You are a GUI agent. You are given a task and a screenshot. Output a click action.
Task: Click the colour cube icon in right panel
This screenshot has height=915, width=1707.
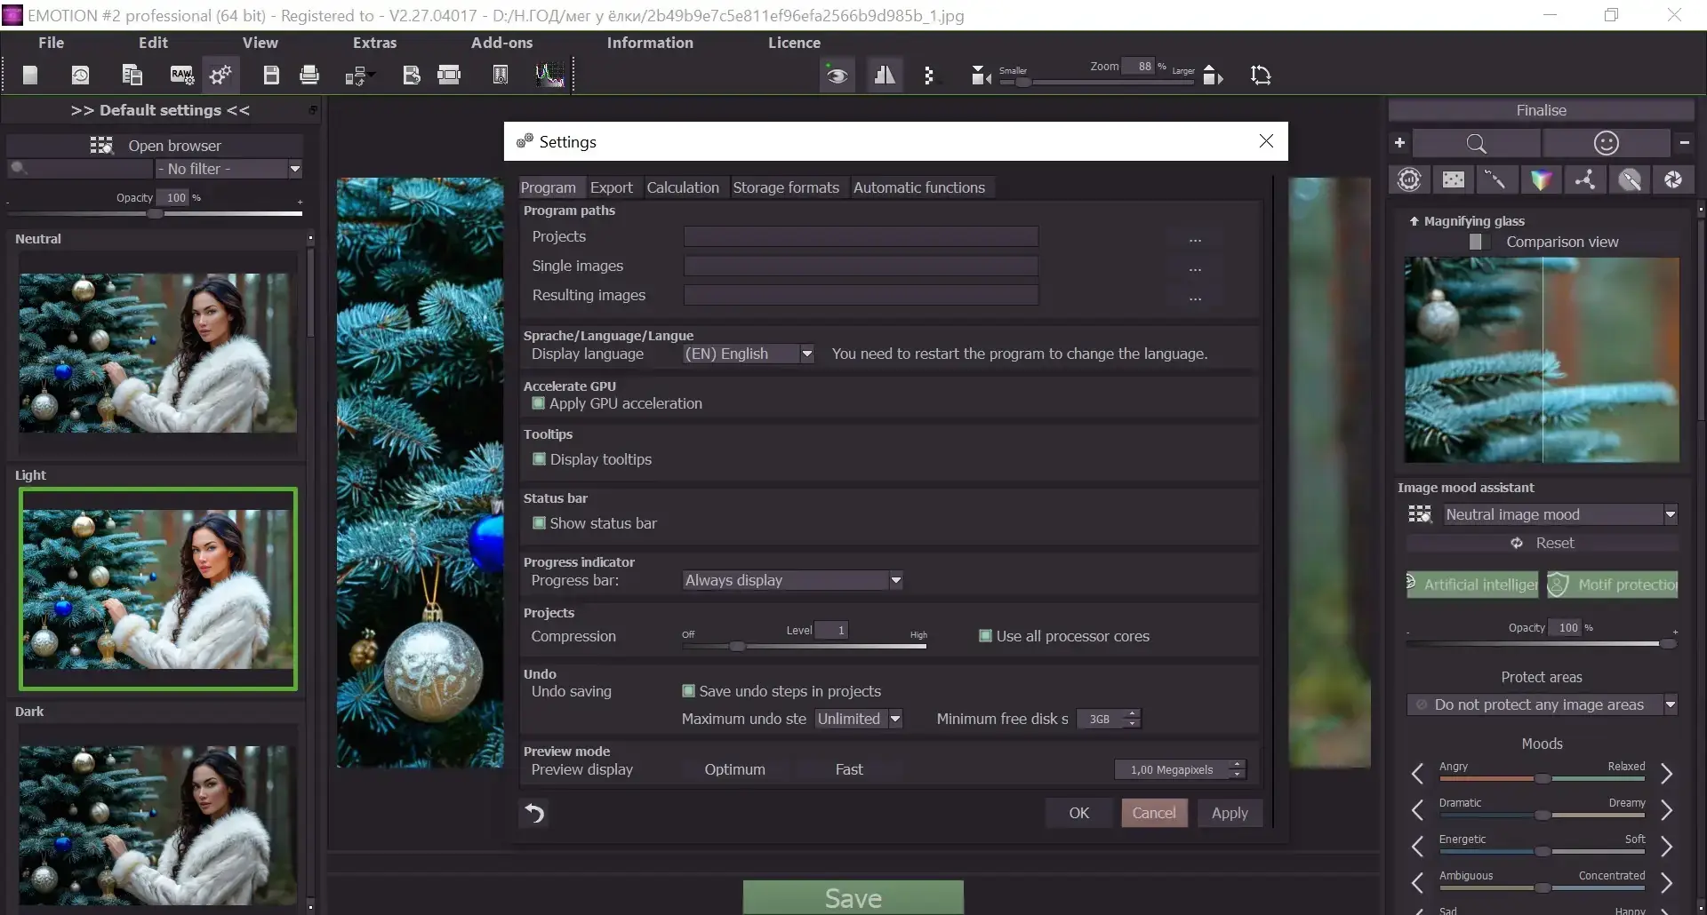coord(1541,179)
